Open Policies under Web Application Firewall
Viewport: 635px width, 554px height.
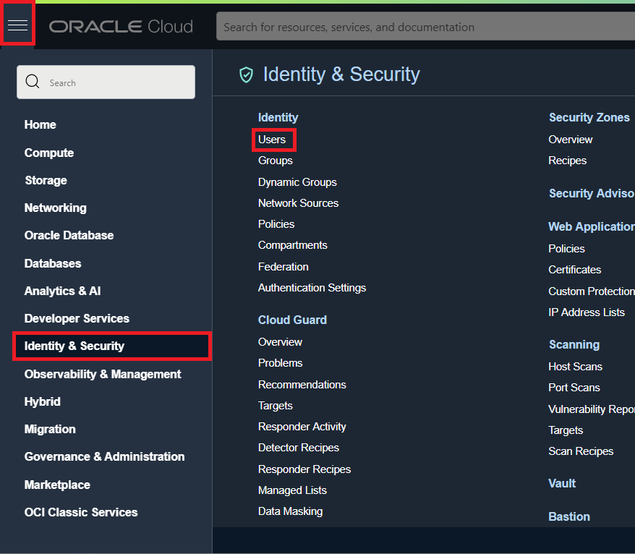pyautogui.click(x=566, y=249)
